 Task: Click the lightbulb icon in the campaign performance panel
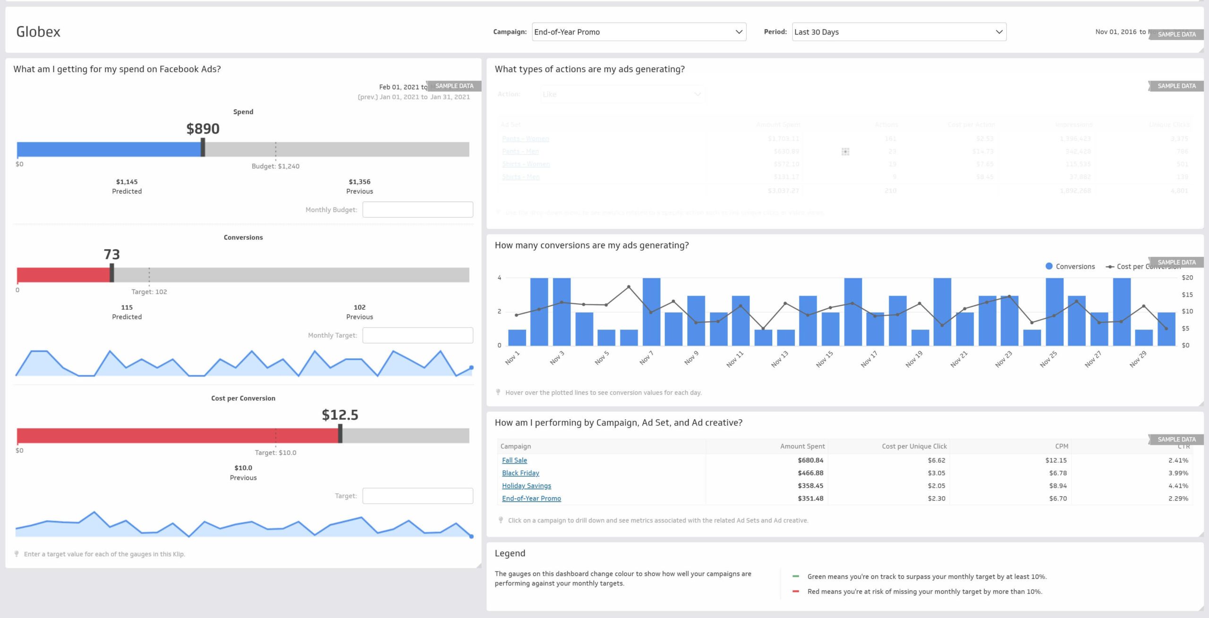[501, 520]
